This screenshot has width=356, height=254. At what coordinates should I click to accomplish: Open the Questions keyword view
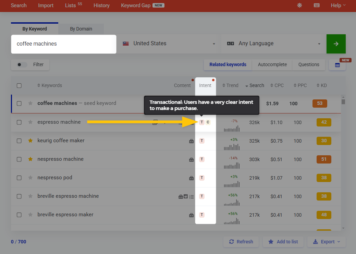pos(308,64)
